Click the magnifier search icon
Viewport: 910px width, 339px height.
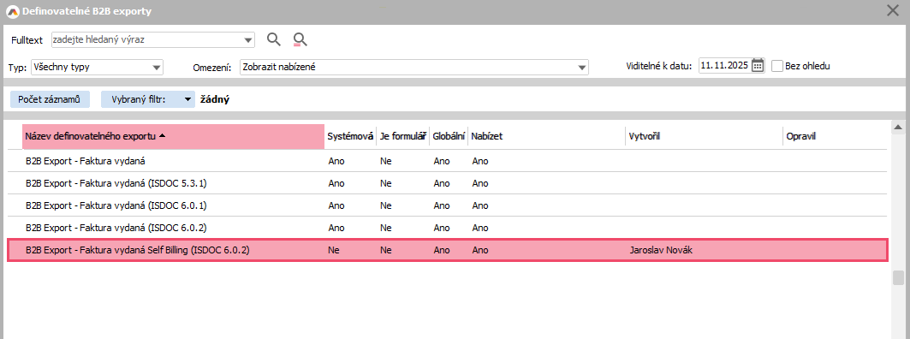(274, 39)
